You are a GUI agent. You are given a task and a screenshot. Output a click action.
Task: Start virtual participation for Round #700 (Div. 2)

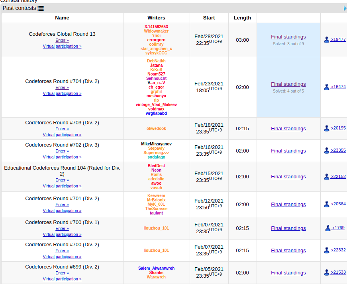pos(62,257)
